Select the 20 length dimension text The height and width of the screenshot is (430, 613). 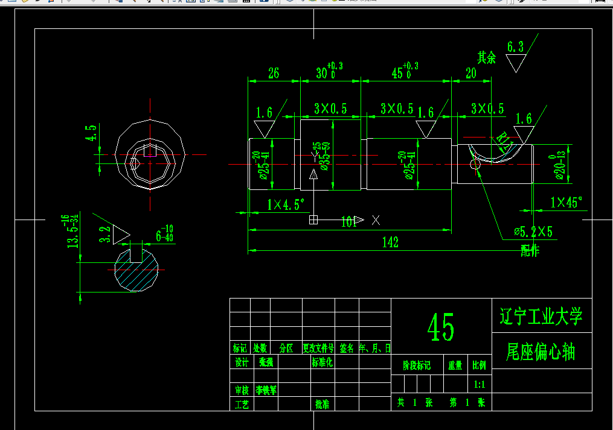click(471, 73)
